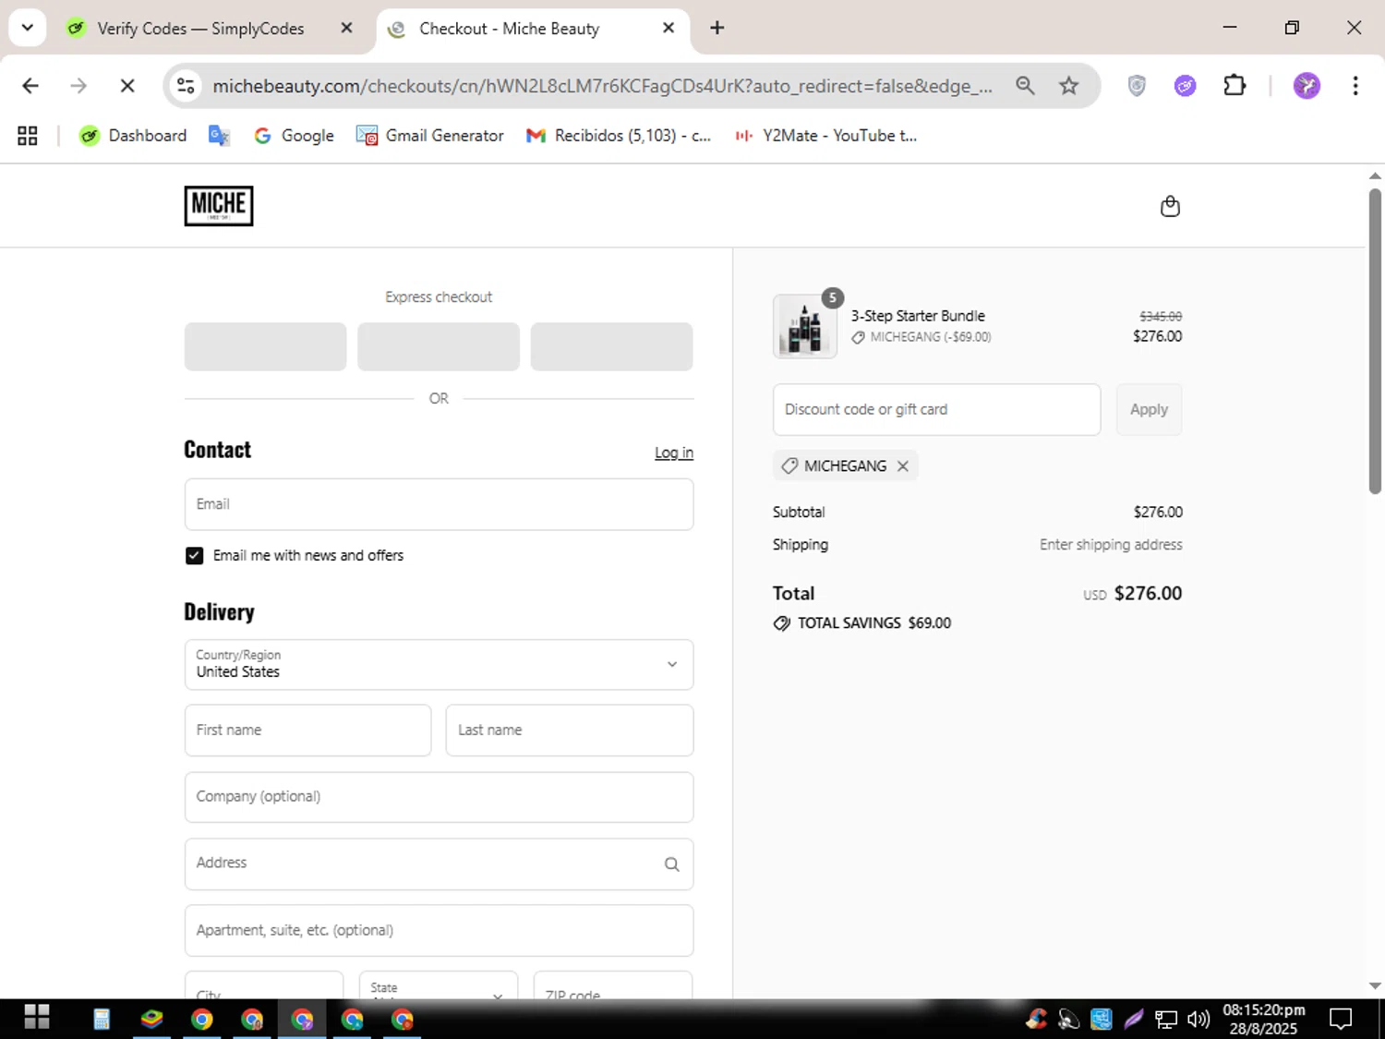Image resolution: width=1385 pixels, height=1039 pixels.
Task: Open the Windows Start menu
Action: (x=37, y=1019)
